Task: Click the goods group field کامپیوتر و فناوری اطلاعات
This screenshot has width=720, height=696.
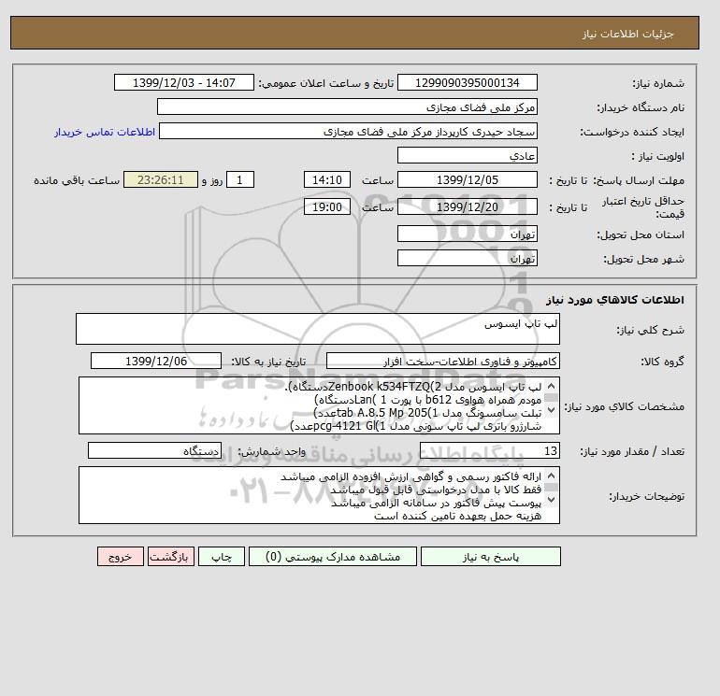Action: (442, 361)
